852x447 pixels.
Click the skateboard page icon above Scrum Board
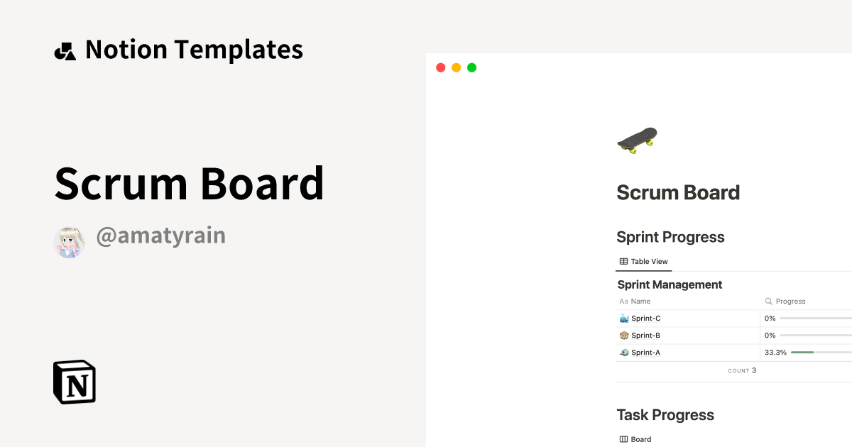[x=637, y=139]
